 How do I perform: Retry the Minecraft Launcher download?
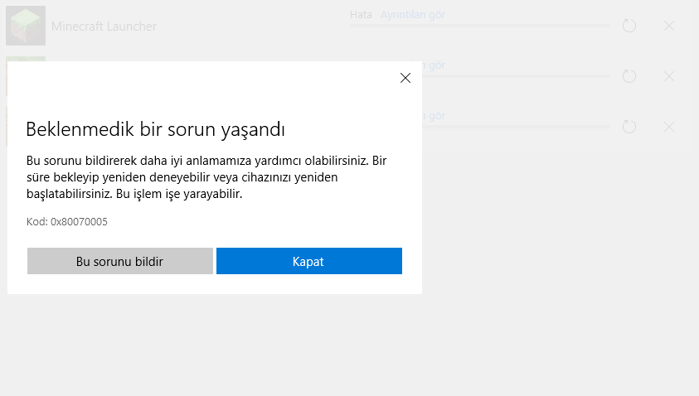tap(629, 26)
